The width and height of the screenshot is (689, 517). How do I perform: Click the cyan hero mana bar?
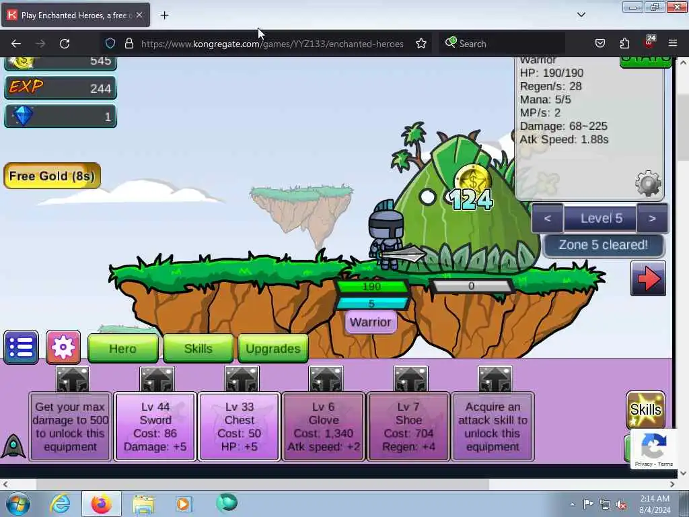[371, 304]
